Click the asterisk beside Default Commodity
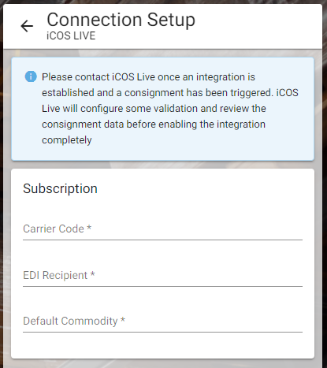This screenshot has height=368, width=327. click(x=123, y=320)
